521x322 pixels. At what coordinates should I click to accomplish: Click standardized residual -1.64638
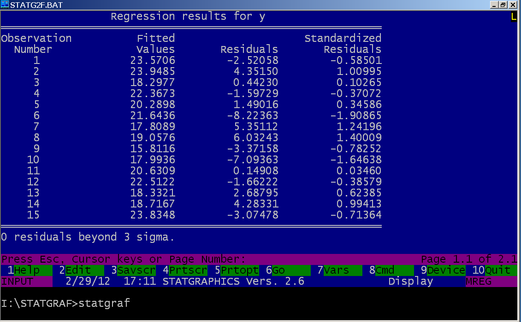click(x=356, y=160)
